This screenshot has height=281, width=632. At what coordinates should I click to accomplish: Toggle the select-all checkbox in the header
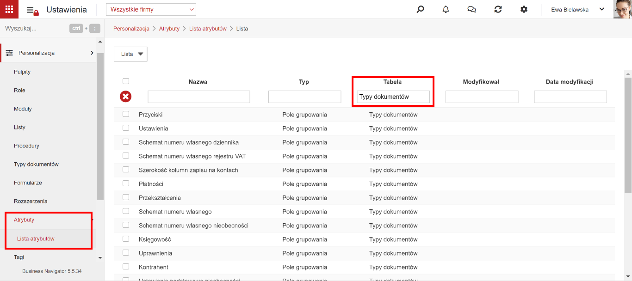[x=126, y=81]
